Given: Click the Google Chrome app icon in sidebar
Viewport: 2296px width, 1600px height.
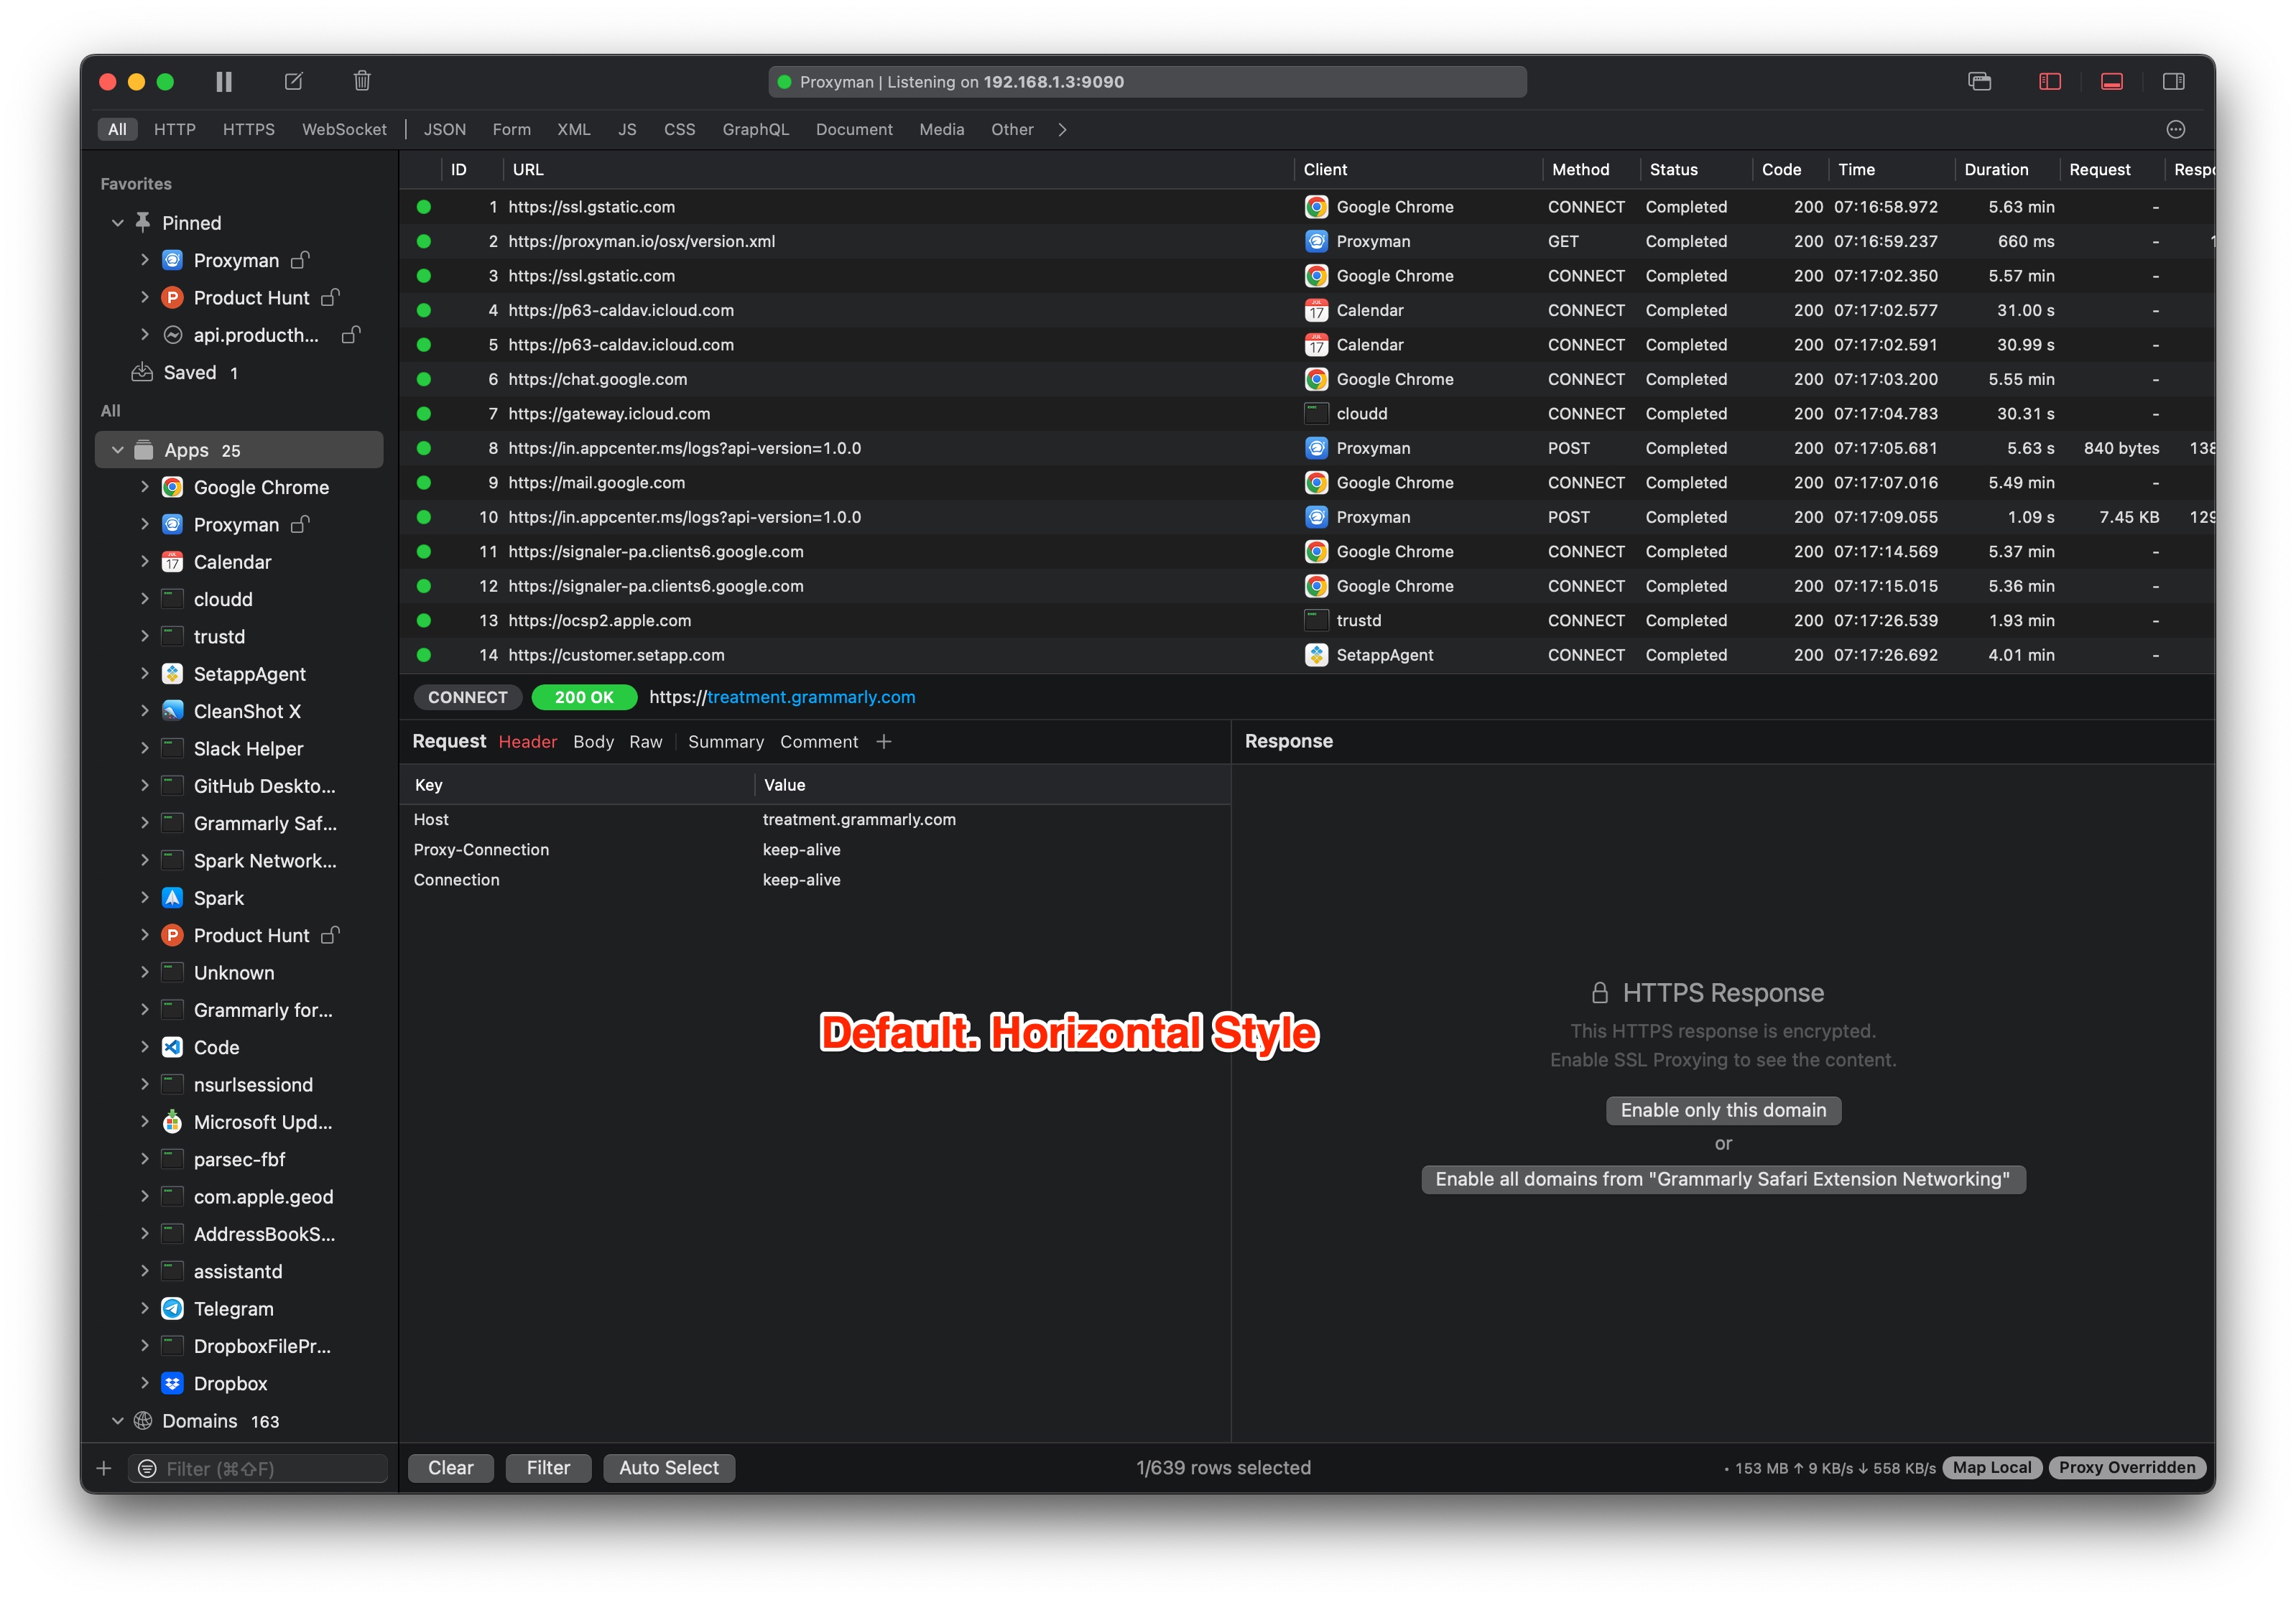Looking at the screenshot, I should (x=172, y=487).
